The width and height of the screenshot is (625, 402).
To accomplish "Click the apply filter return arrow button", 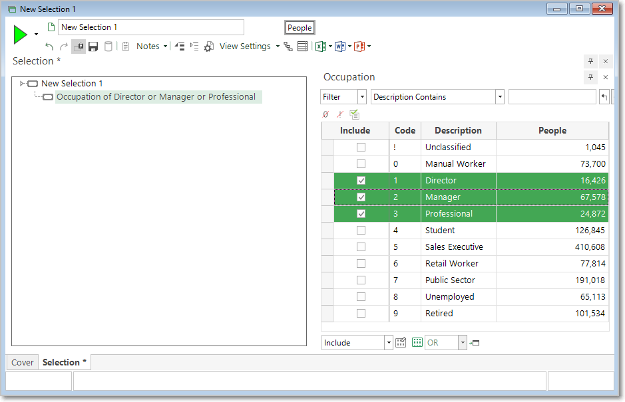I will pyautogui.click(x=604, y=97).
